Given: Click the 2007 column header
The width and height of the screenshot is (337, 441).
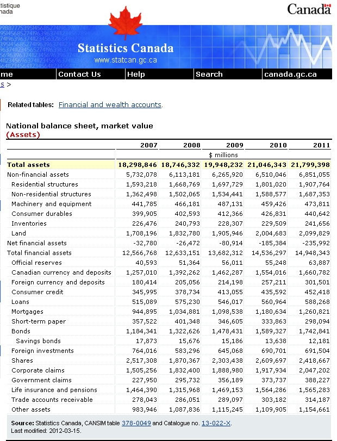Looking at the screenshot, I should [x=149, y=145].
